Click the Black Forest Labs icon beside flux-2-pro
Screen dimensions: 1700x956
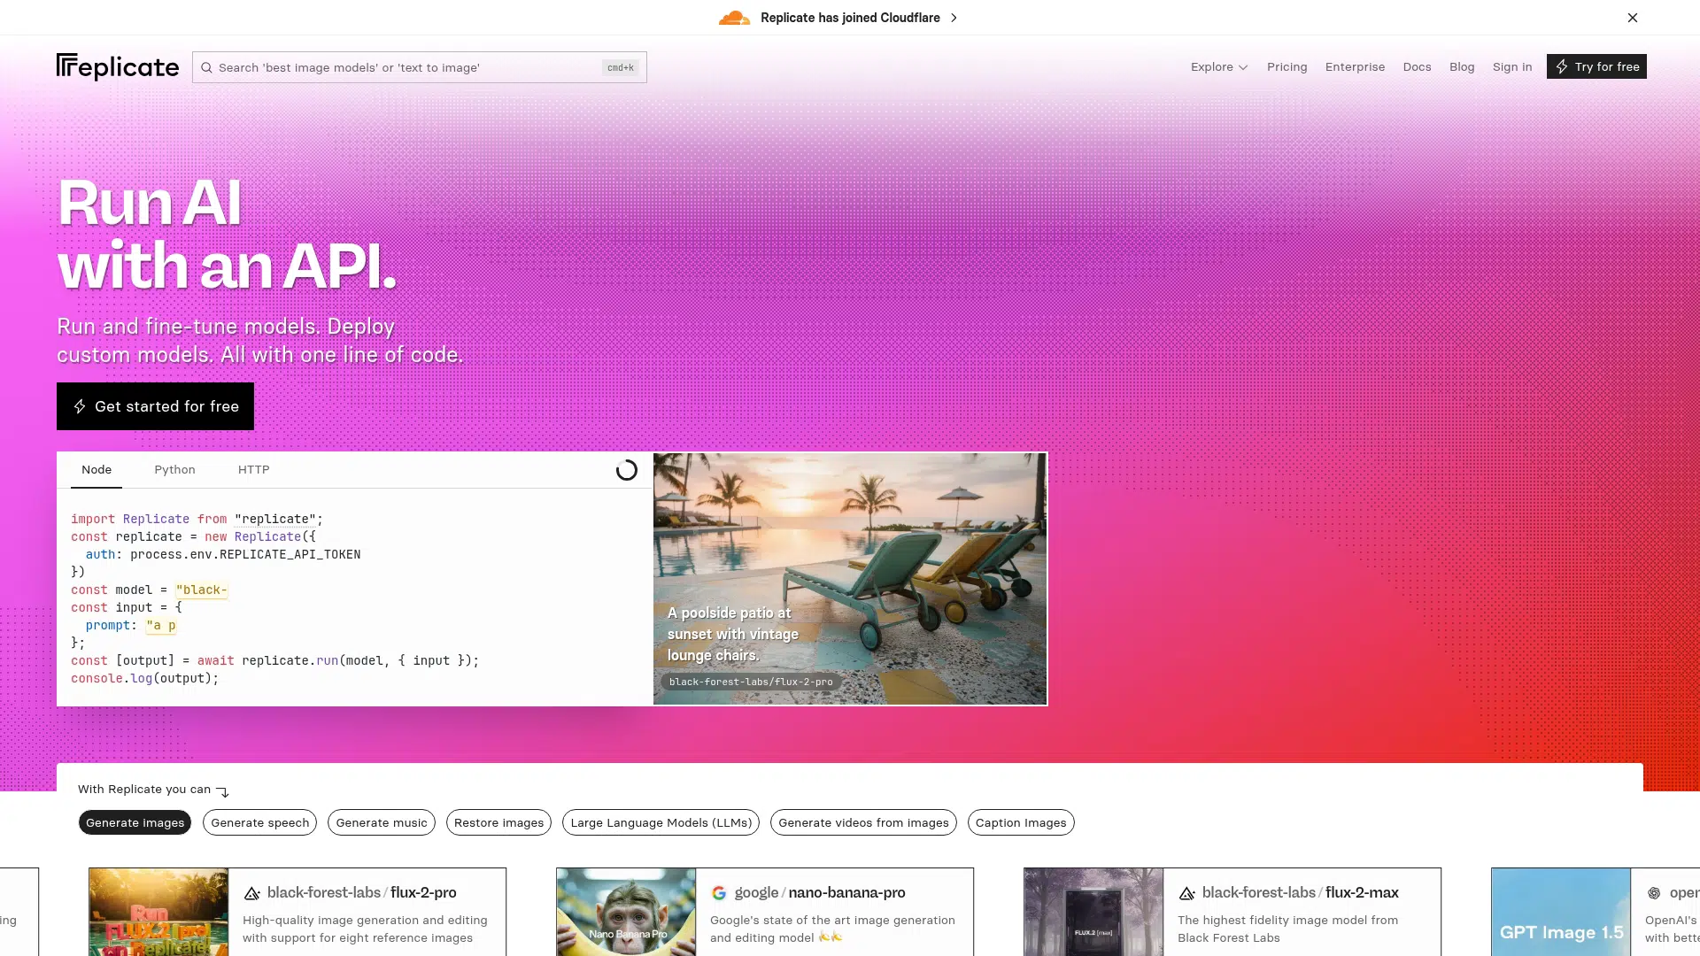[x=252, y=893]
